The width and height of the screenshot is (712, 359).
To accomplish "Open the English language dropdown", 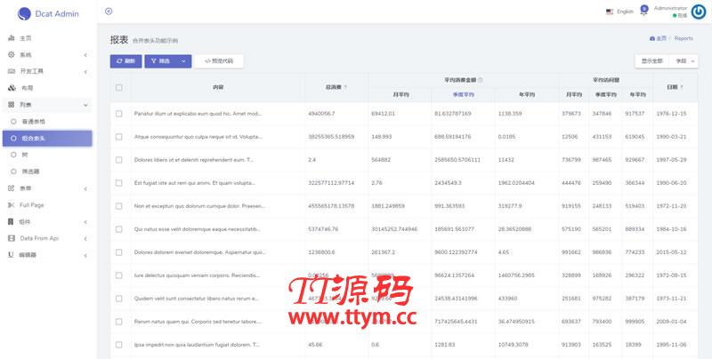I will (619, 12).
